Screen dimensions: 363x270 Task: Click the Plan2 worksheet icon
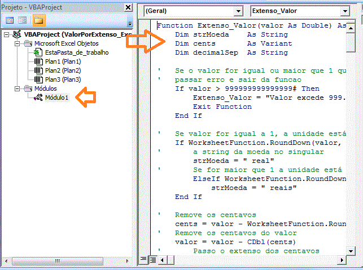click(x=38, y=70)
